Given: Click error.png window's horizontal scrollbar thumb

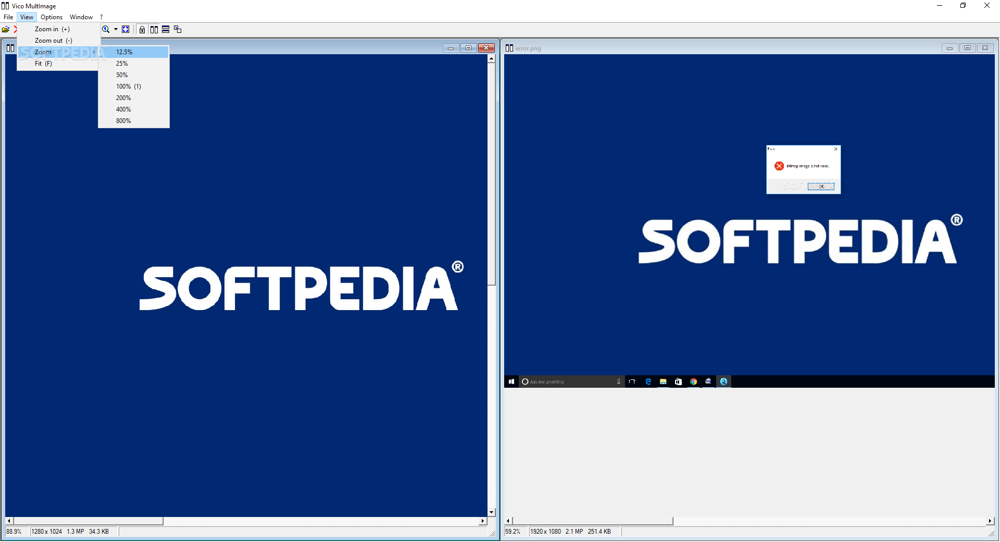Looking at the screenshot, I should (593, 521).
